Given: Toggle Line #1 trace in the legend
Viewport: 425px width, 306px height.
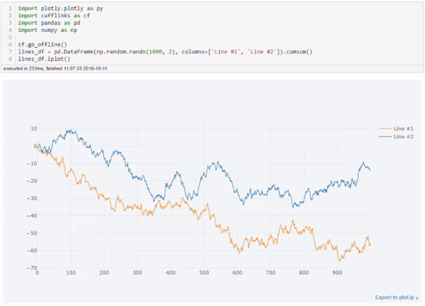Looking at the screenshot, I should (404, 128).
